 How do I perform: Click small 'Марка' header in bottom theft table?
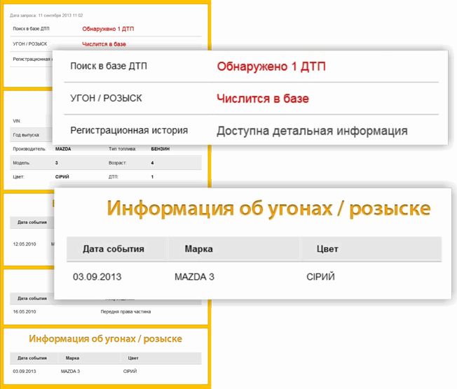point(72,358)
